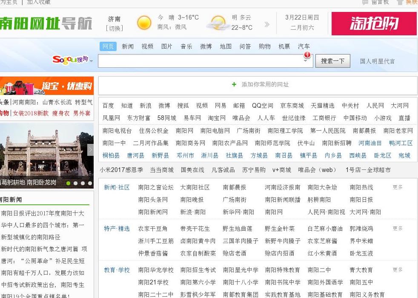Click the red notification badge in search box
The image size is (418, 298).
pyautogui.click(x=307, y=54)
